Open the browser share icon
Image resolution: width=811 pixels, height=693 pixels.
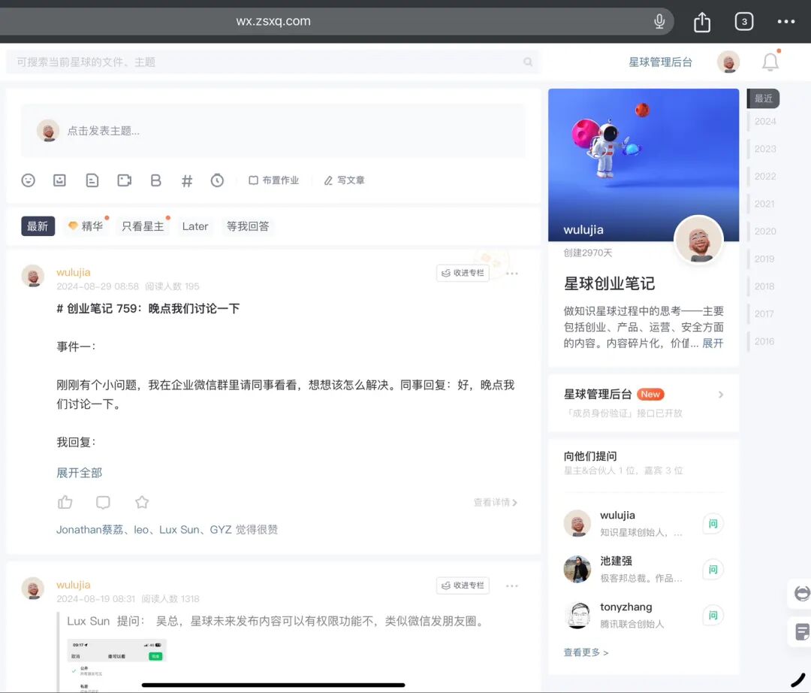(702, 22)
